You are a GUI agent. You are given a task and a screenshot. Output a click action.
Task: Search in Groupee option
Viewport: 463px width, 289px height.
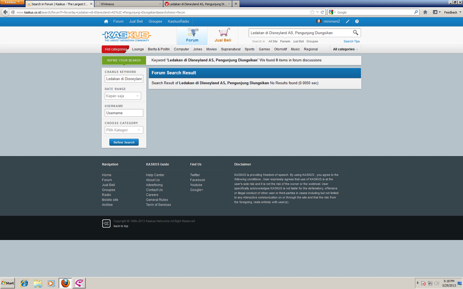click(312, 42)
